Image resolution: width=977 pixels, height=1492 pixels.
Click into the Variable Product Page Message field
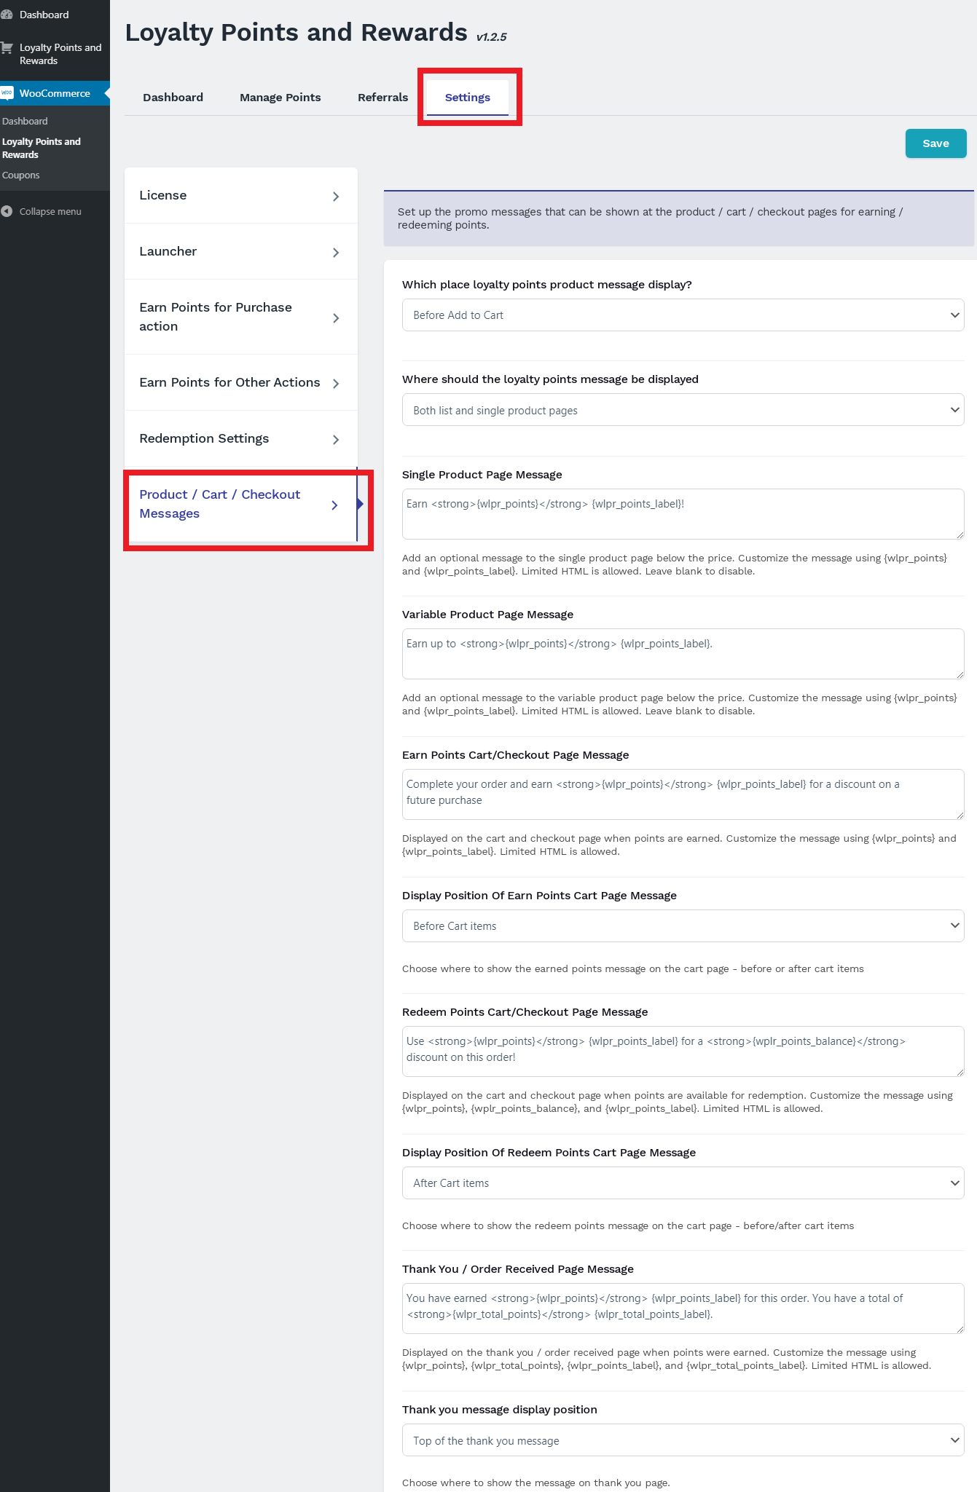click(x=683, y=654)
